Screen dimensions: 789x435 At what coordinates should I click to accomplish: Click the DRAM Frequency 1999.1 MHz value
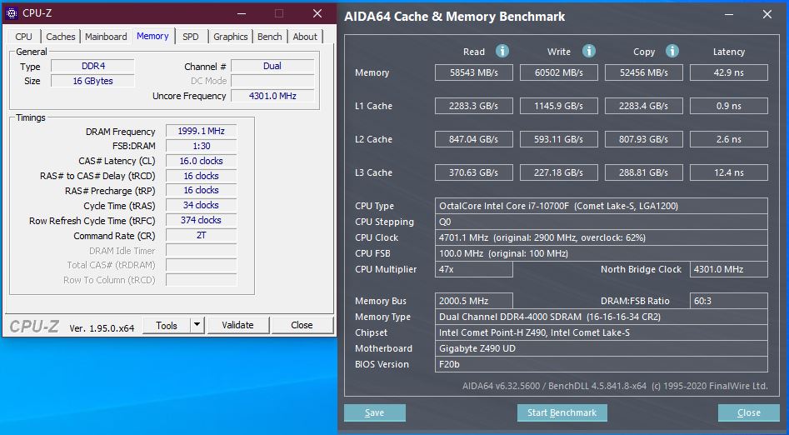click(x=202, y=131)
